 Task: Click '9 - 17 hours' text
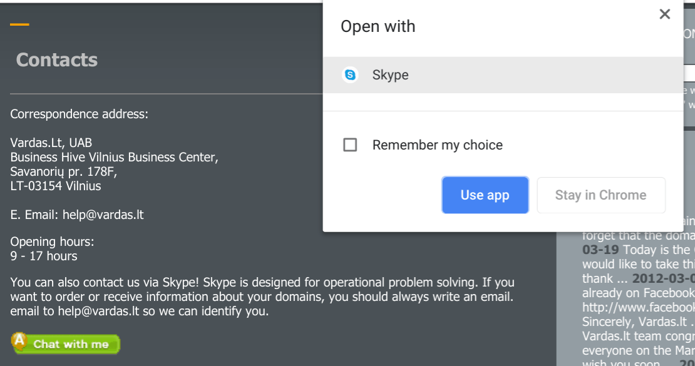[44, 256]
